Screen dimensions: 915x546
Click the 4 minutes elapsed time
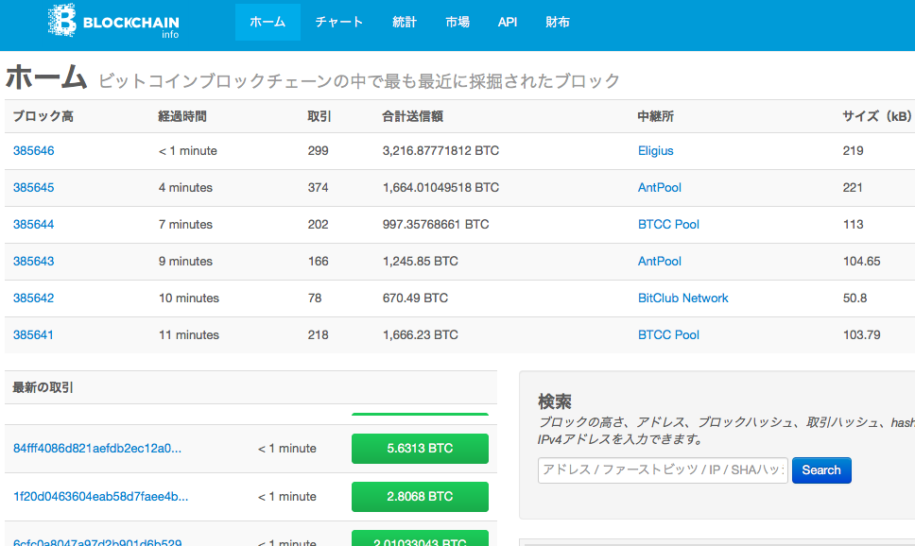185,187
